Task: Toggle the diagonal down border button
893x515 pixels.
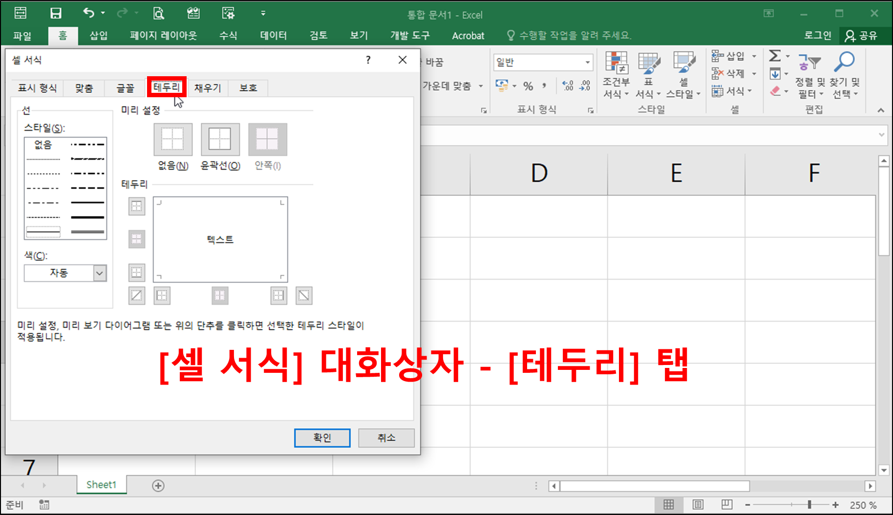Action: (304, 296)
